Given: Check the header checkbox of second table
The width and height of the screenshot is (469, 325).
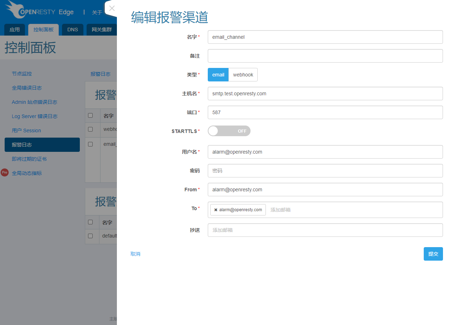Looking at the screenshot, I should pyautogui.click(x=90, y=222).
